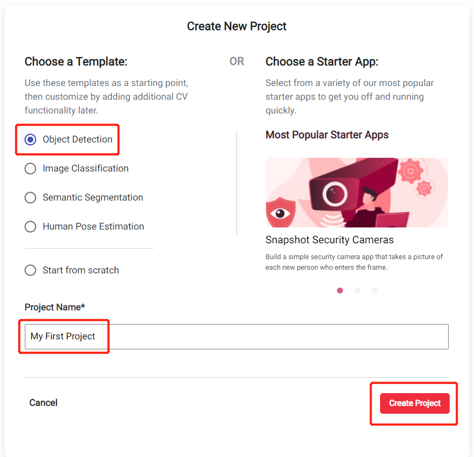Open the Snapshot Security Cameras thumbnail image

pyautogui.click(x=357, y=193)
